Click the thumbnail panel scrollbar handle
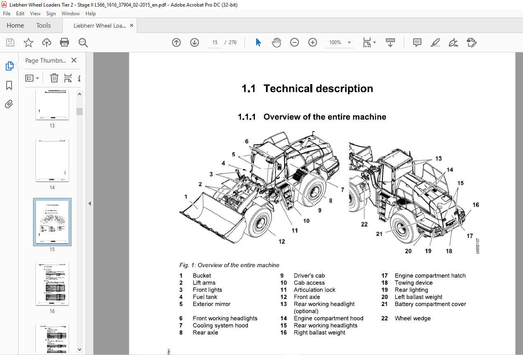 coord(80,111)
